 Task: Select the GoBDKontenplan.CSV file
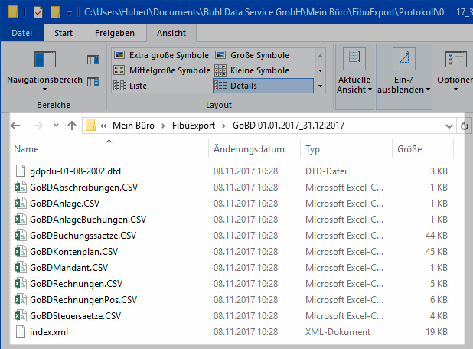pyautogui.click(x=73, y=251)
